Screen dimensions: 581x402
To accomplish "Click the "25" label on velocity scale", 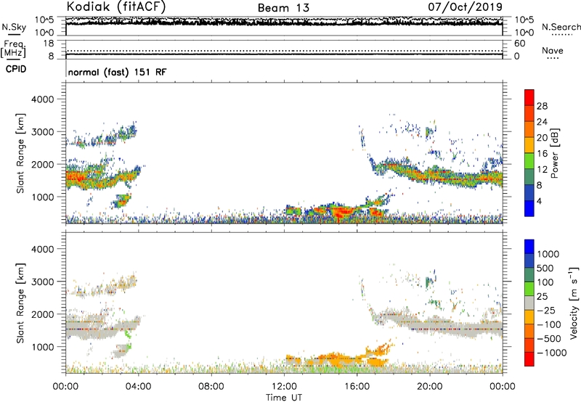I will [x=542, y=297].
